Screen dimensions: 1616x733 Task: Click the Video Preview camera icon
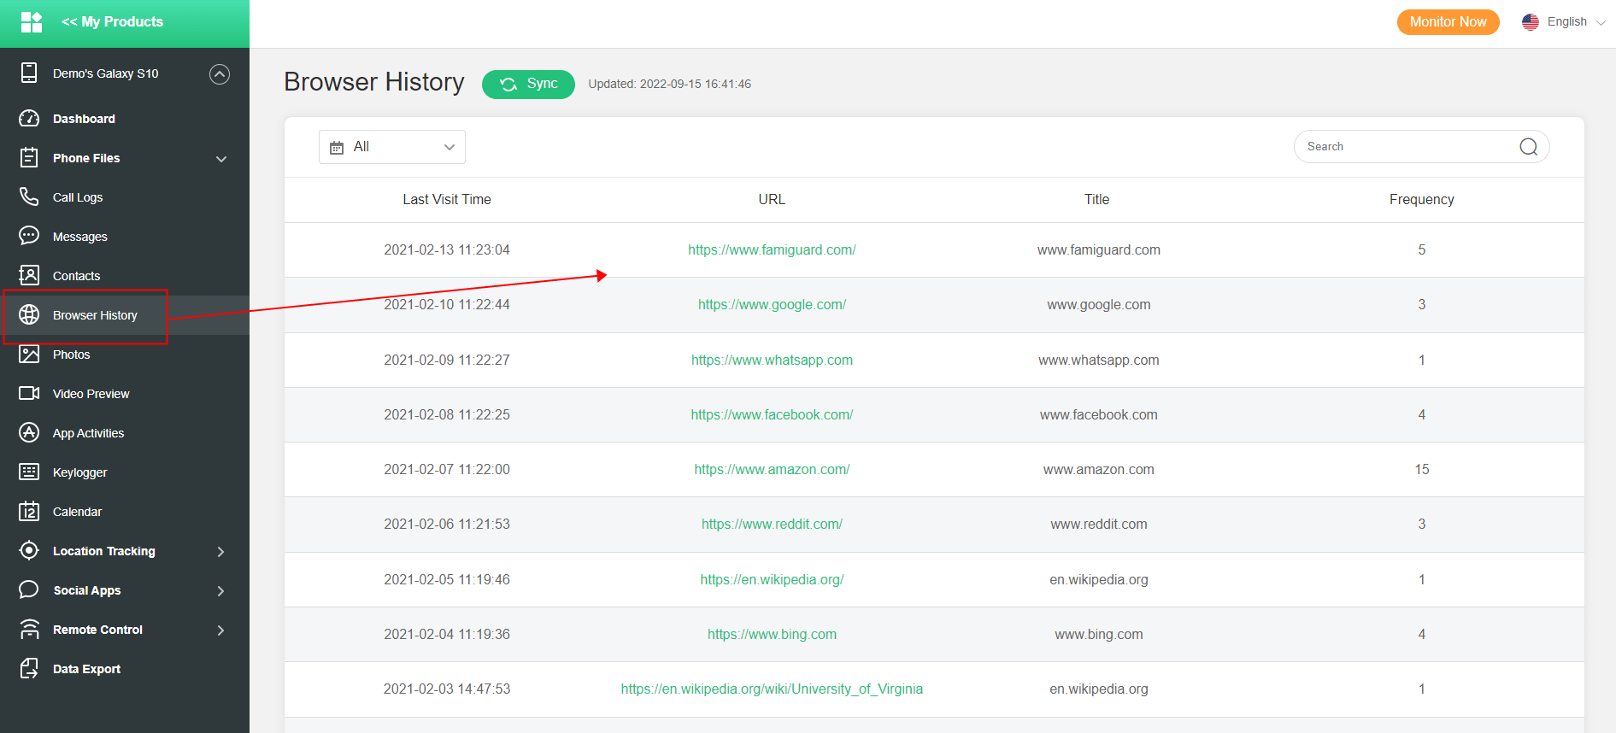click(x=29, y=393)
